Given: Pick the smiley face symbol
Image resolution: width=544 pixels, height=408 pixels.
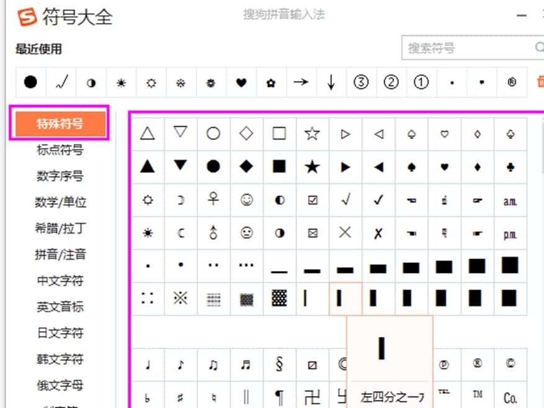Looking at the screenshot, I should coord(246,200).
